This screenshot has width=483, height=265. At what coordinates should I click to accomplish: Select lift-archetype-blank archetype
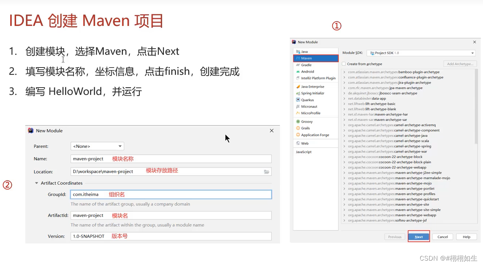pyautogui.click(x=372, y=109)
